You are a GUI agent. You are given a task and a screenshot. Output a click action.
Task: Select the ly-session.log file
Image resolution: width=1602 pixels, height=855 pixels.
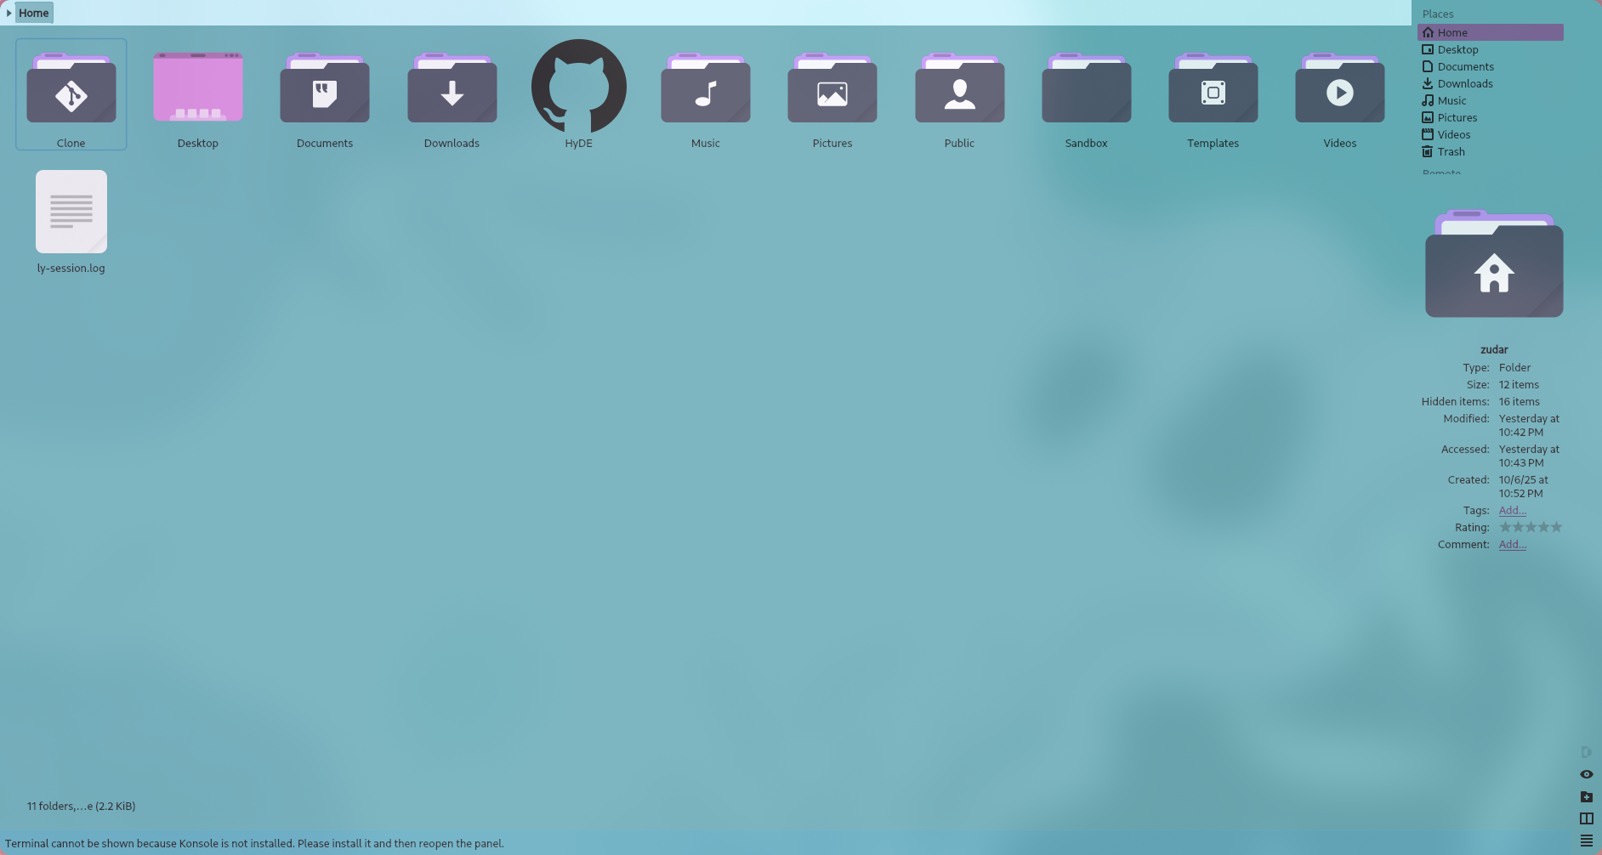pyautogui.click(x=71, y=212)
